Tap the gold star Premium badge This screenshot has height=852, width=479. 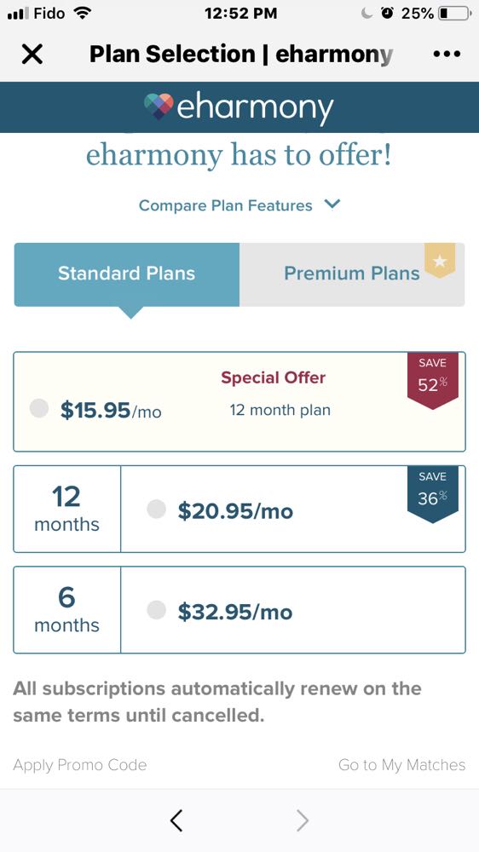(439, 261)
